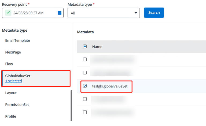Image resolution: width=206 pixels, height=126 pixels.
Task: Click the Recovery point date input field
Action: click(x=32, y=13)
